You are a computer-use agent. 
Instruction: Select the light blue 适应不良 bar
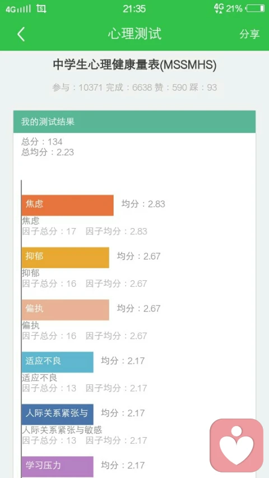click(x=57, y=362)
